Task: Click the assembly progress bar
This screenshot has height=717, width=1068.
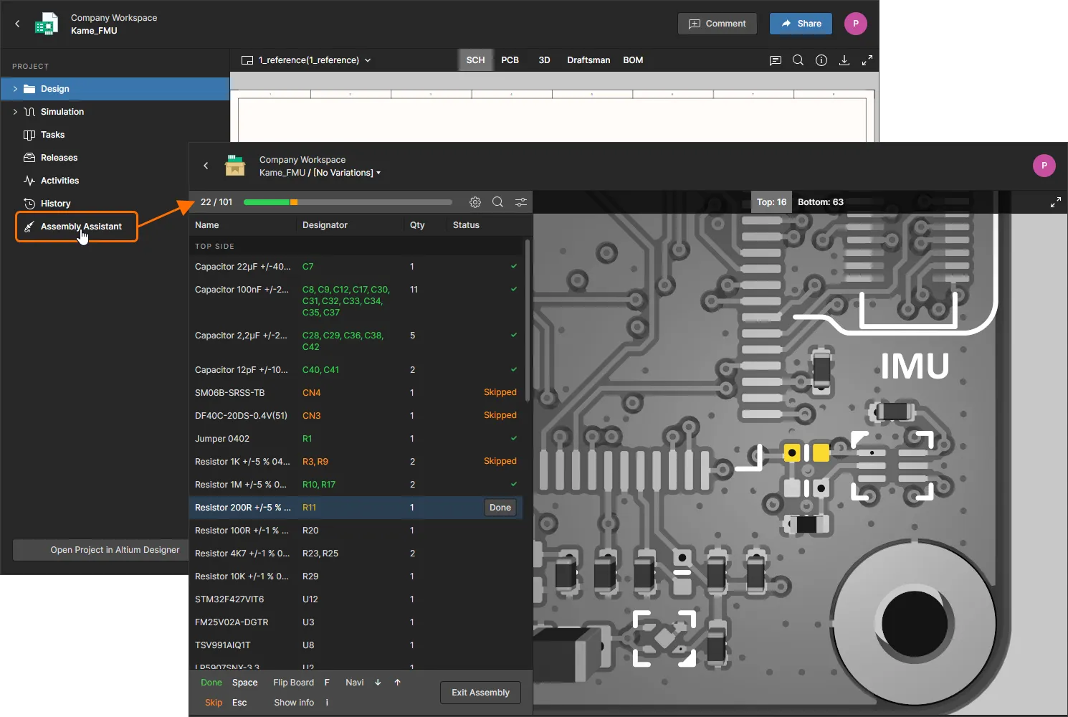Action: click(348, 202)
